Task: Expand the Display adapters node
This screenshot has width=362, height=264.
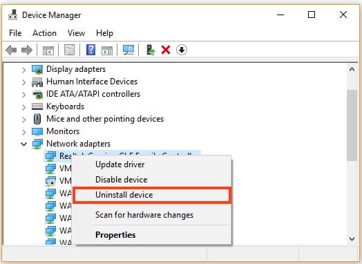Action: 23,70
